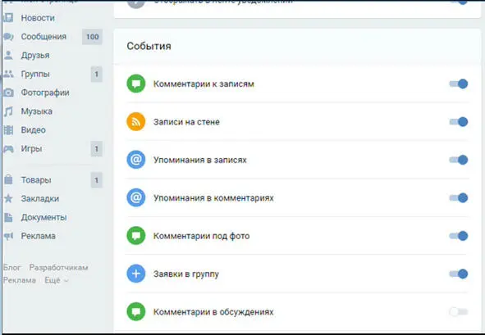Click @ icon beside Упоминания в записях
The width and height of the screenshot is (485, 335).
(x=136, y=160)
